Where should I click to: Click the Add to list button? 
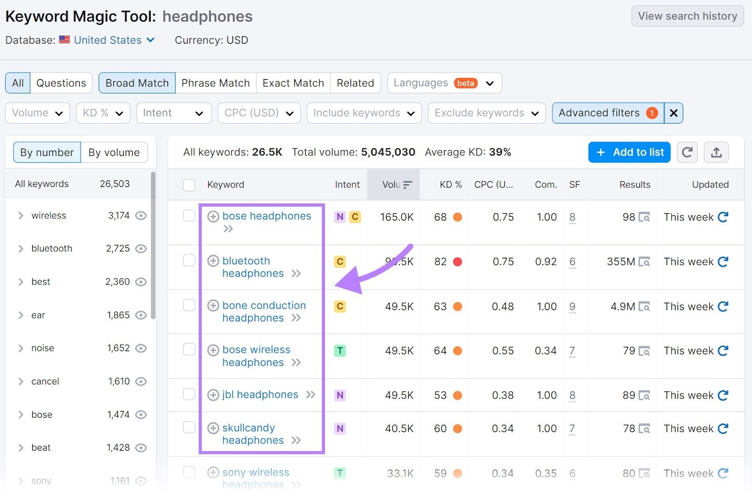click(x=629, y=152)
